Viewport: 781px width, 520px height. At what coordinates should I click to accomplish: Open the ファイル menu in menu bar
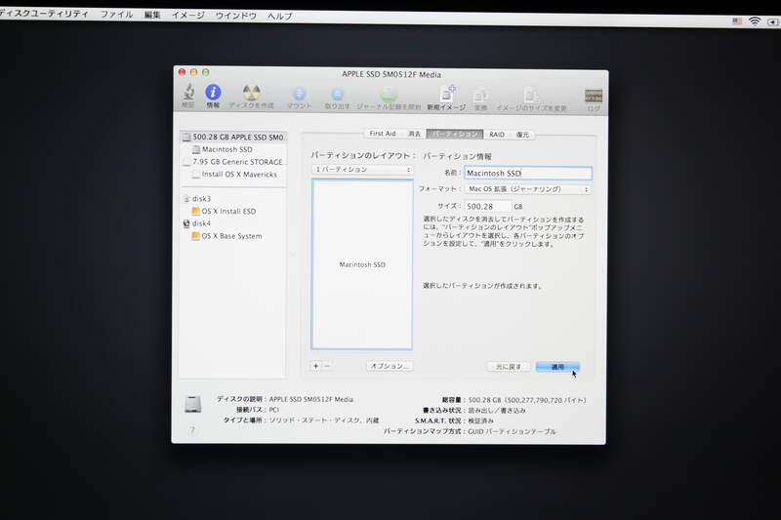[116, 16]
